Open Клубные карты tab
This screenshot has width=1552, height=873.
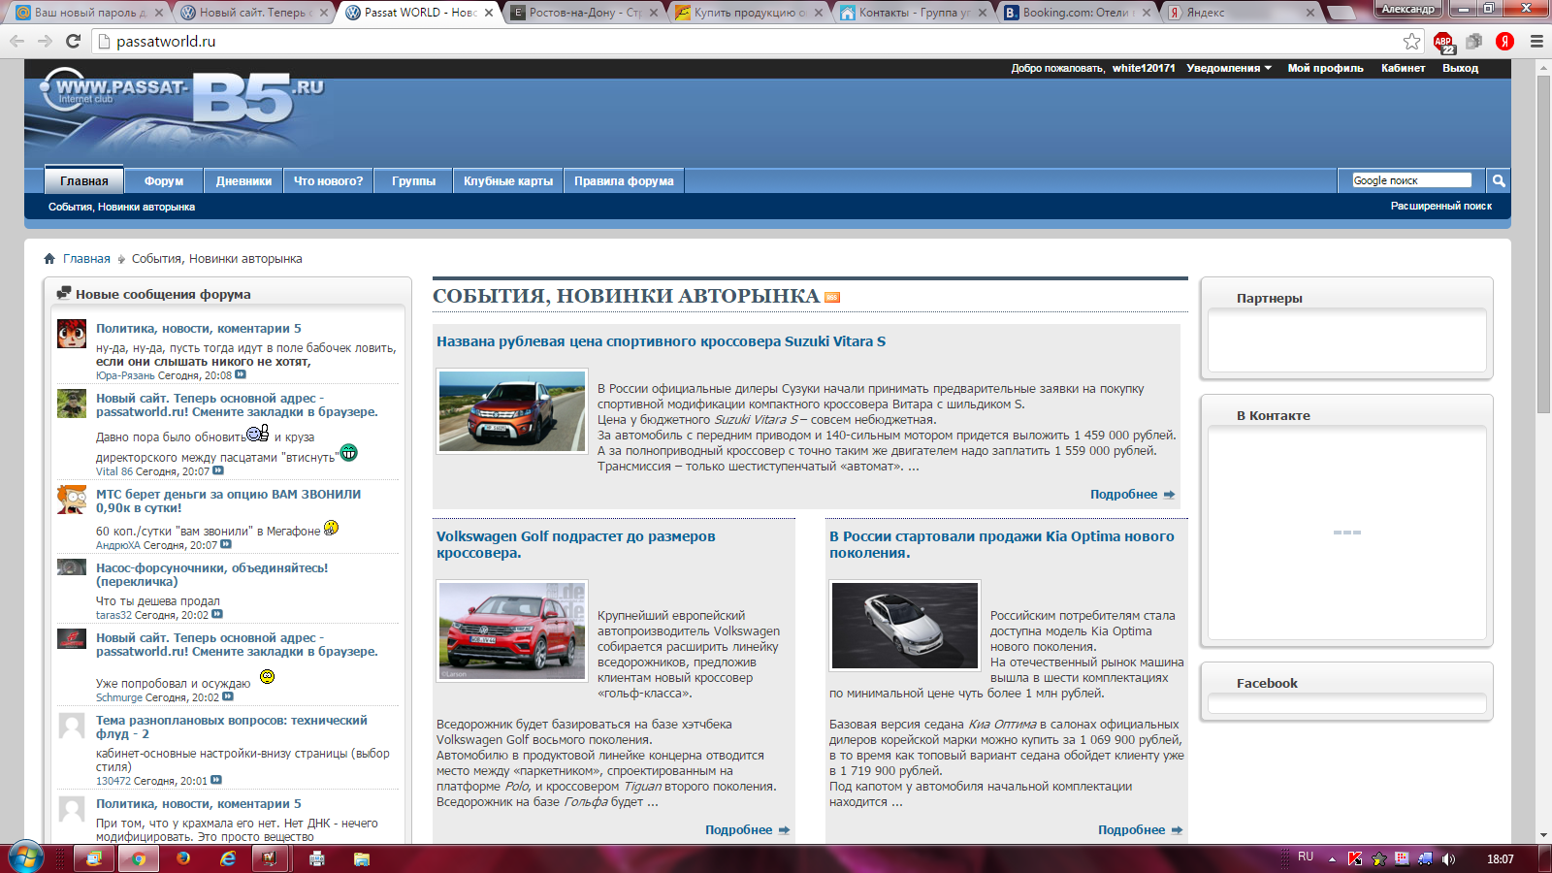pos(508,180)
